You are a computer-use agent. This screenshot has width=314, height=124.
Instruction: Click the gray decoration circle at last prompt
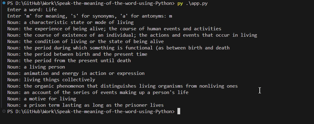point(3,112)
